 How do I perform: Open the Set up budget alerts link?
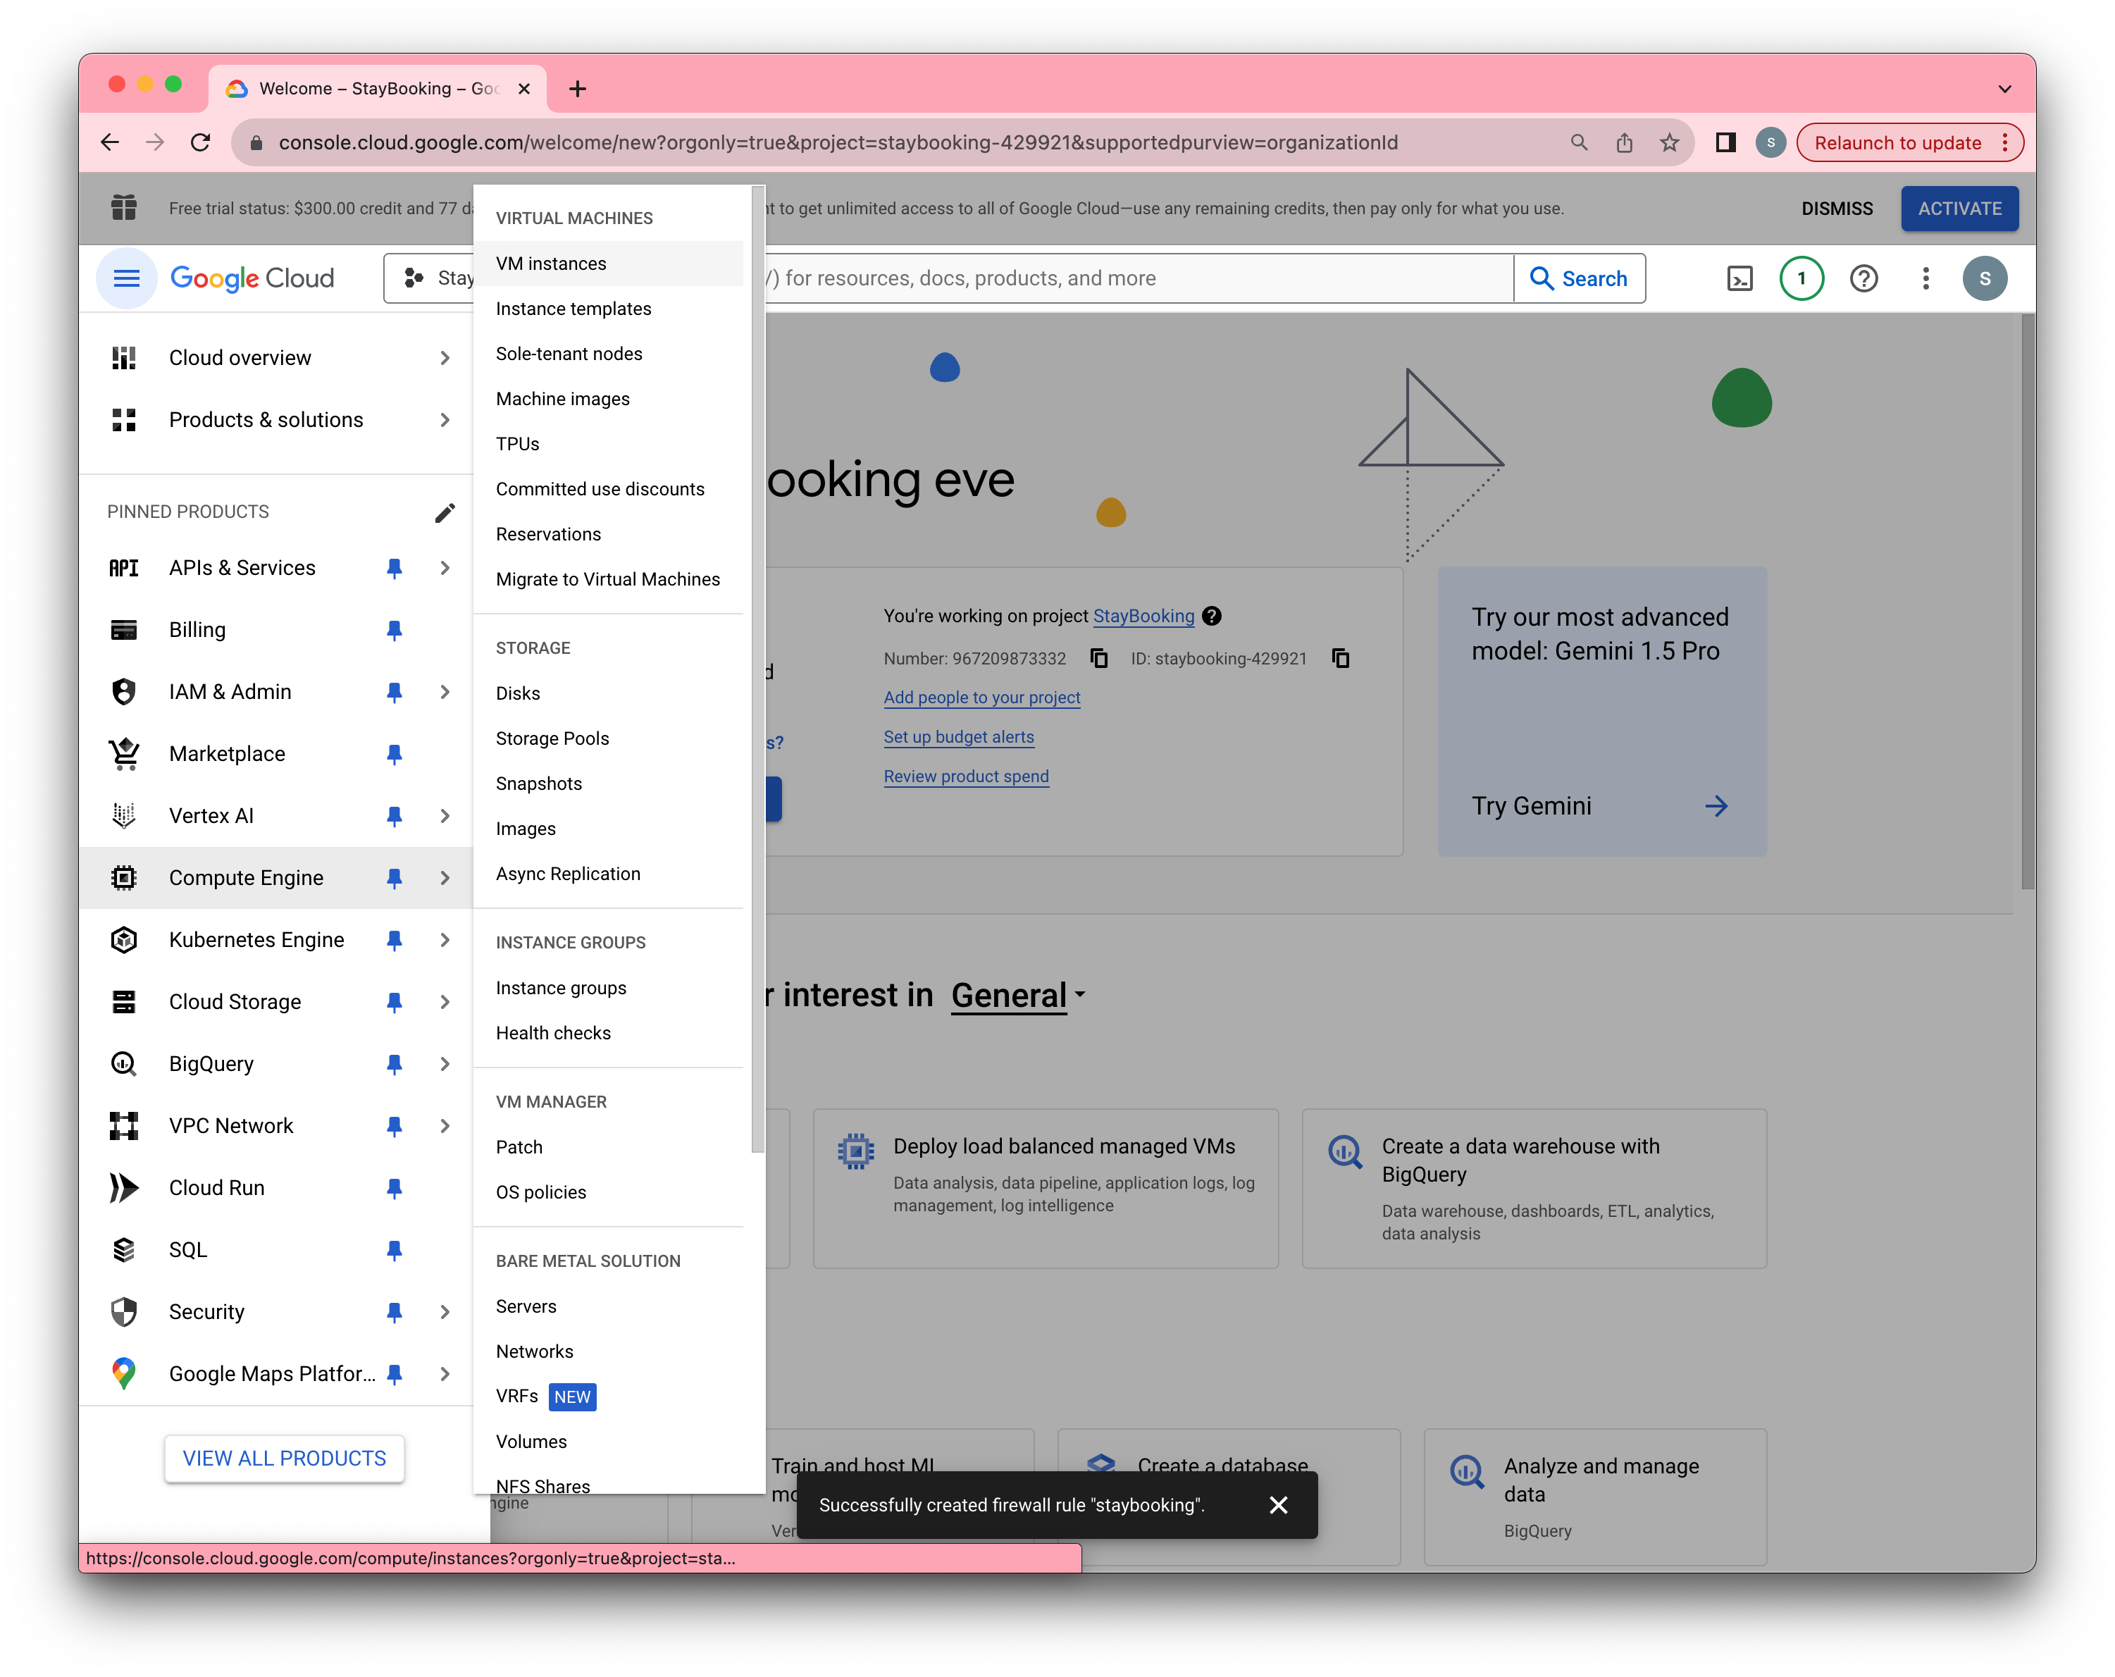coord(958,737)
